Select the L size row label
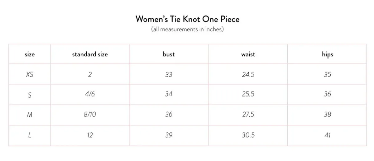The width and height of the screenshot is (374, 161). coord(30,135)
